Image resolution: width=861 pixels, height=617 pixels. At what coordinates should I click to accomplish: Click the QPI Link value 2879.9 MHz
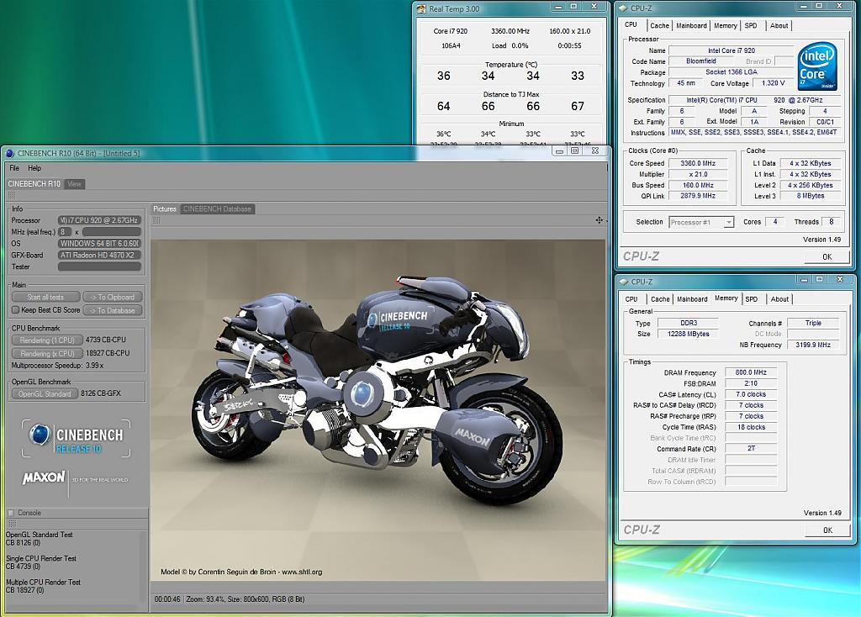pyautogui.click(x=699, y=196)
